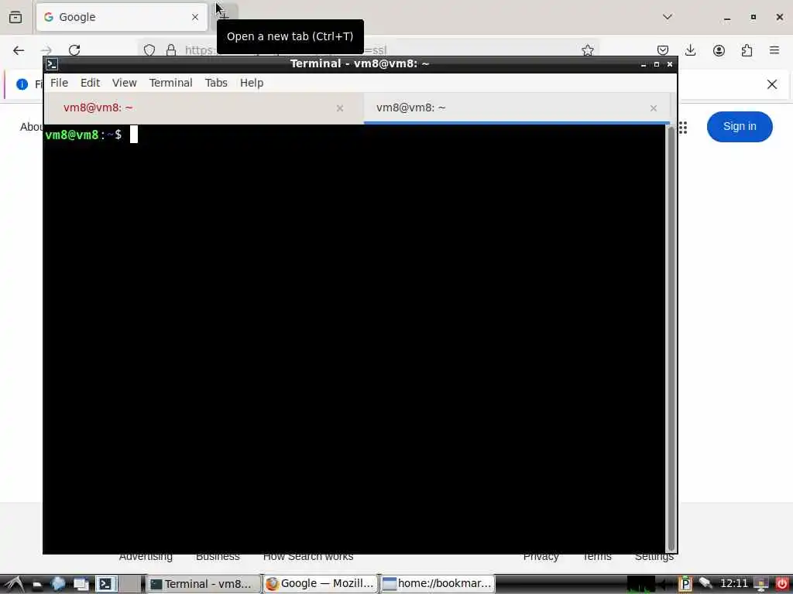The image size is (793, 594).
Task: Show desktop icon on taskbar
Action: click(81, 584)
